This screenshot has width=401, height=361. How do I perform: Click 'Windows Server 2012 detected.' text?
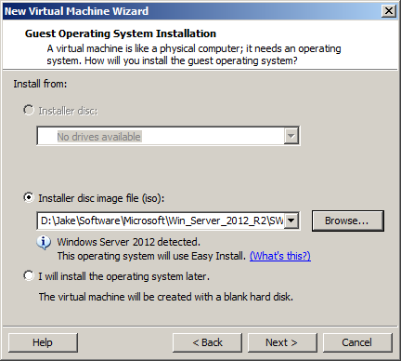point(129,242)
